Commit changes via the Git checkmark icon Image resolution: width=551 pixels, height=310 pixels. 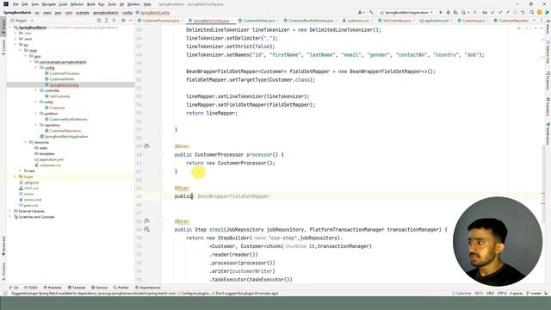click(500, 12)
